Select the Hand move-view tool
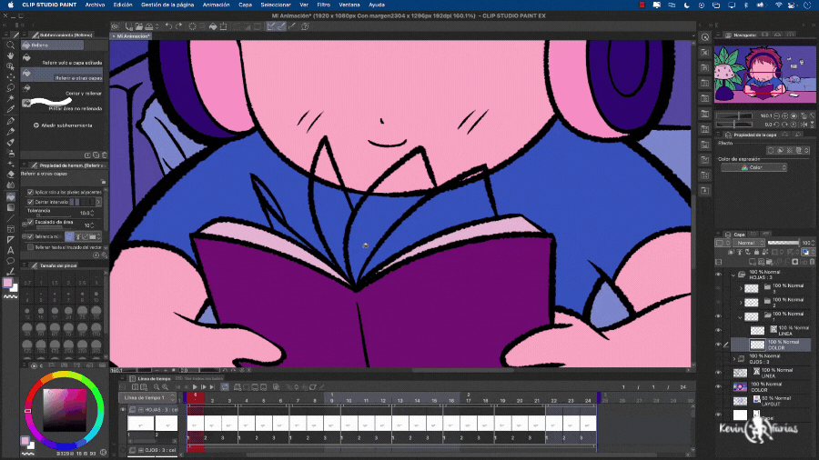Viewport: 819px width, 460px height. pos(10,55)
